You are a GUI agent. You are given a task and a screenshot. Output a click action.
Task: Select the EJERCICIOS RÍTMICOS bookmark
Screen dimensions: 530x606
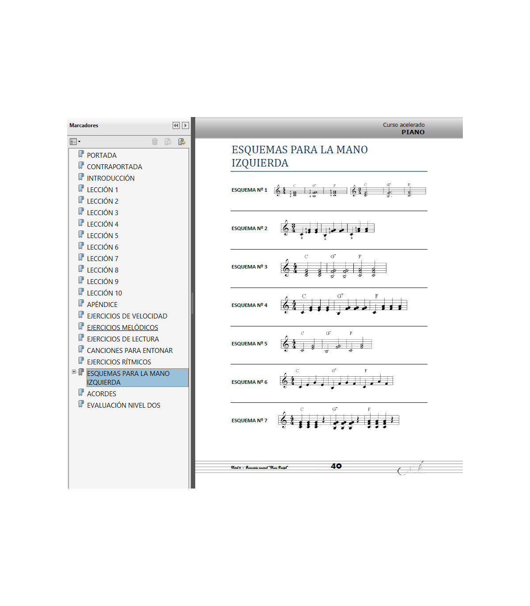[119, 362]
